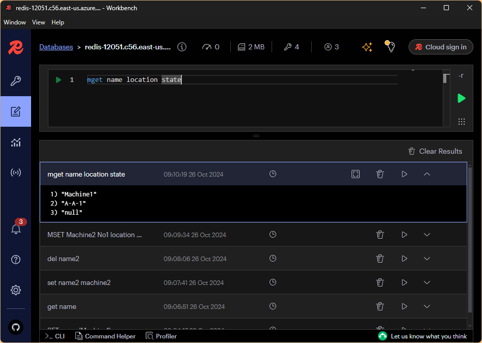Open the Command Helper panel
Image resolution: width=482 pixels, height=343 pixels.
click(105, 336)
